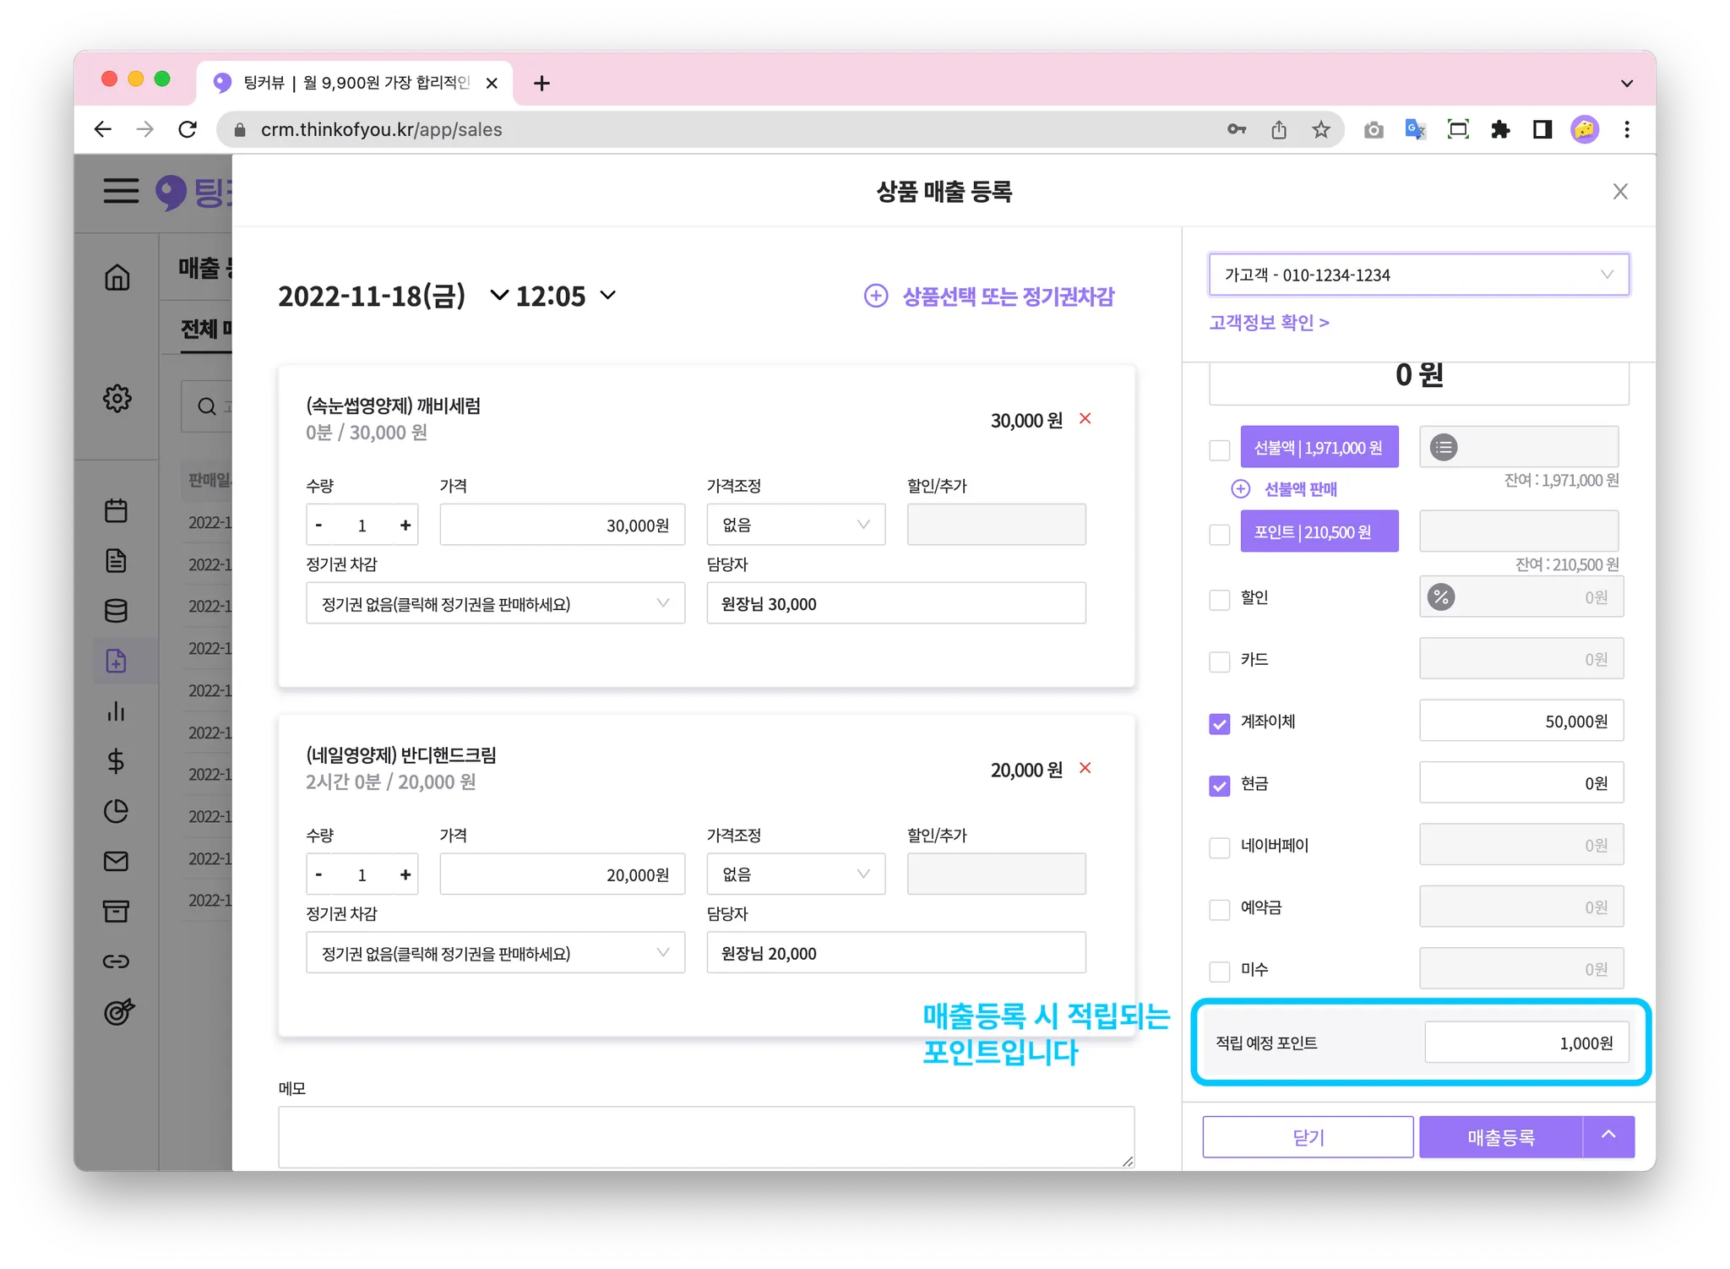1730x1269 pixels.
Task: Open the settings gear in sidebar
Action: (117, 398)
